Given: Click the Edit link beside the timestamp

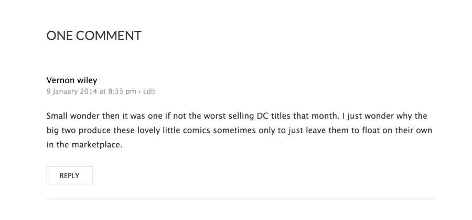Looking at the screenshot, I should click(x=150, y=91).
